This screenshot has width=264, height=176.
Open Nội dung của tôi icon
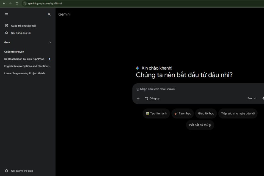pyautogui.click(x=7, y=33)
